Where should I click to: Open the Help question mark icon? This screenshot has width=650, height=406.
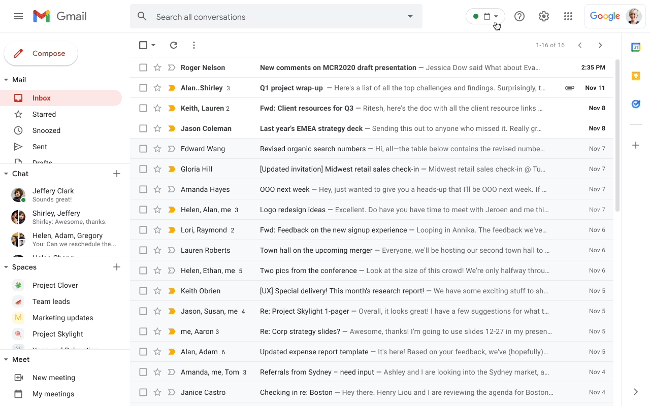pyautogui.click(x=519, y=16)
